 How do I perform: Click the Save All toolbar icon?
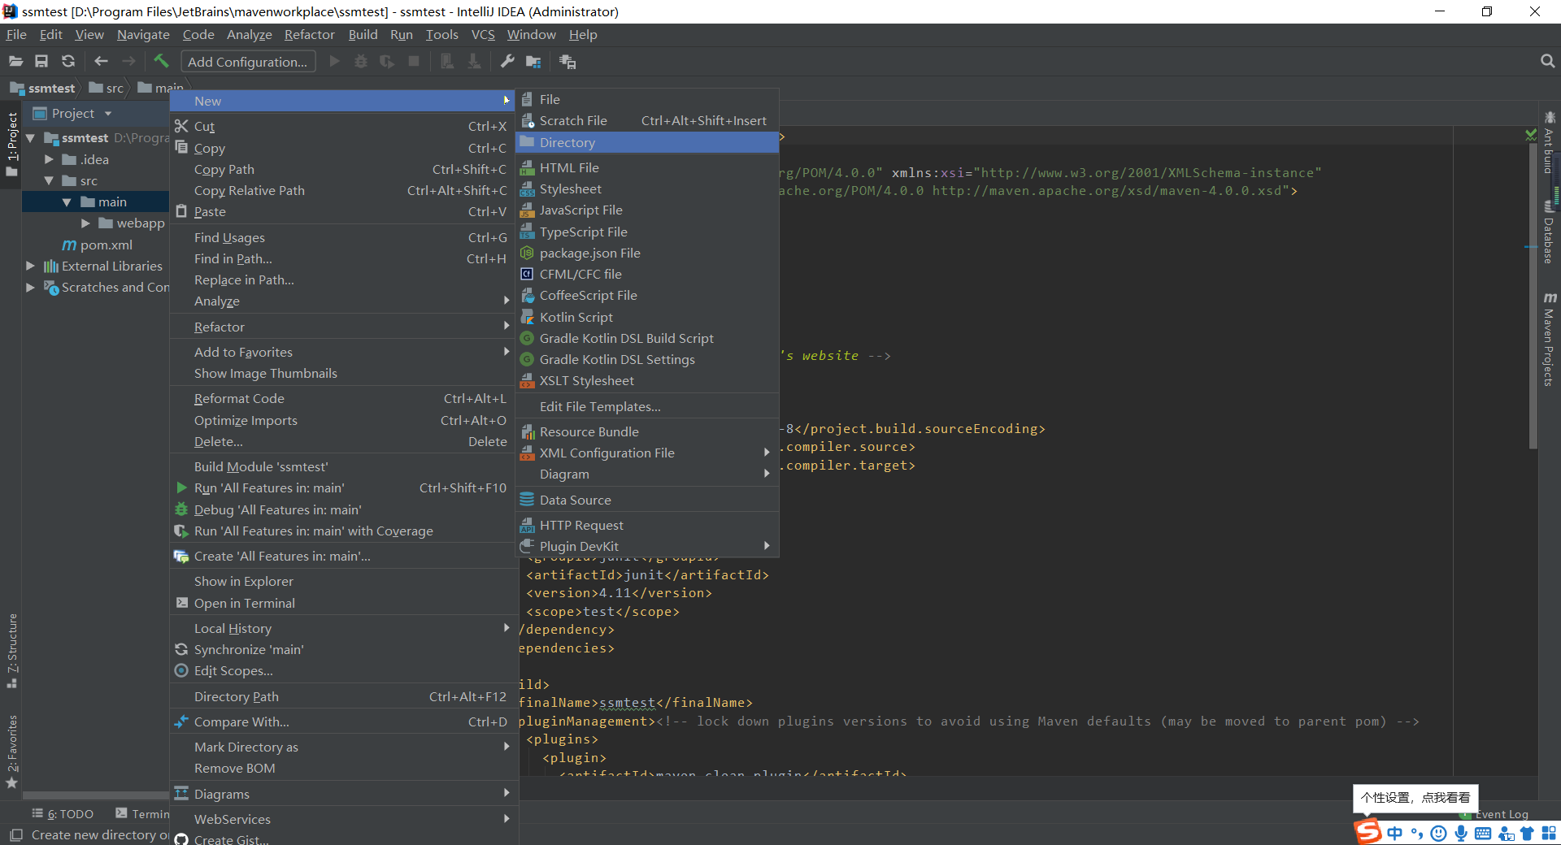(x=41, y=61)
